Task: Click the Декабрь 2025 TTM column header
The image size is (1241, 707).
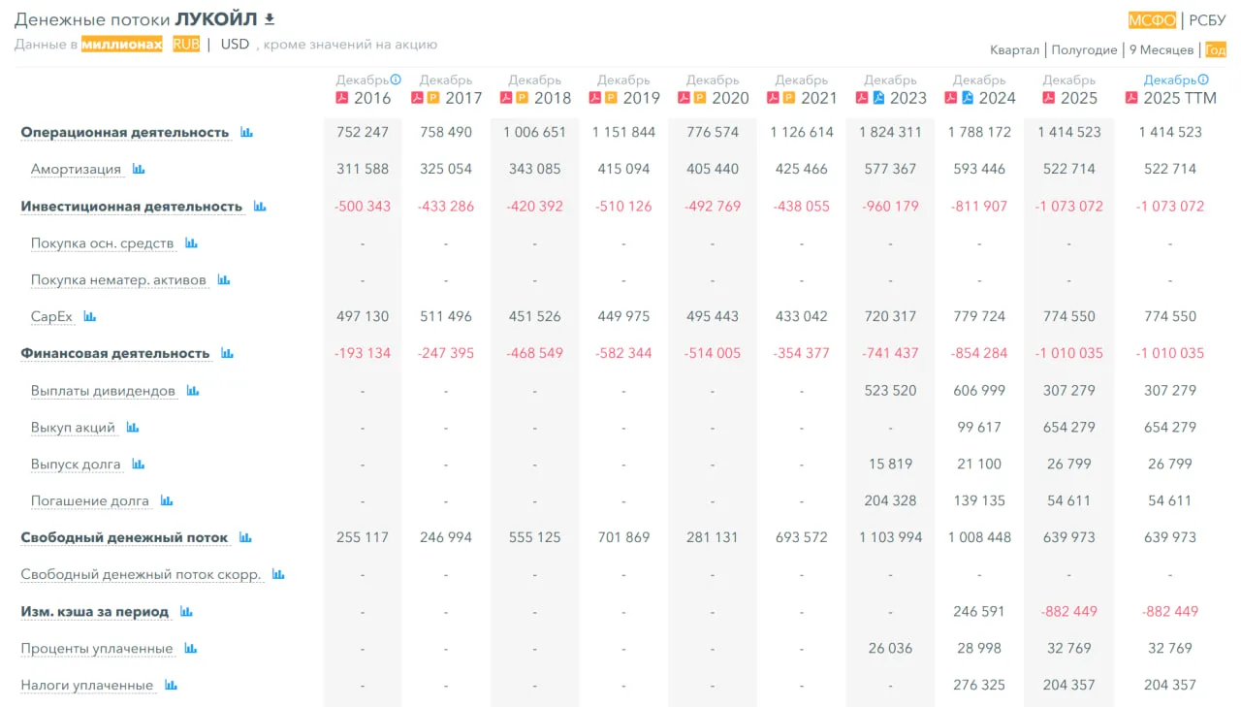Action: point(1170,89)
